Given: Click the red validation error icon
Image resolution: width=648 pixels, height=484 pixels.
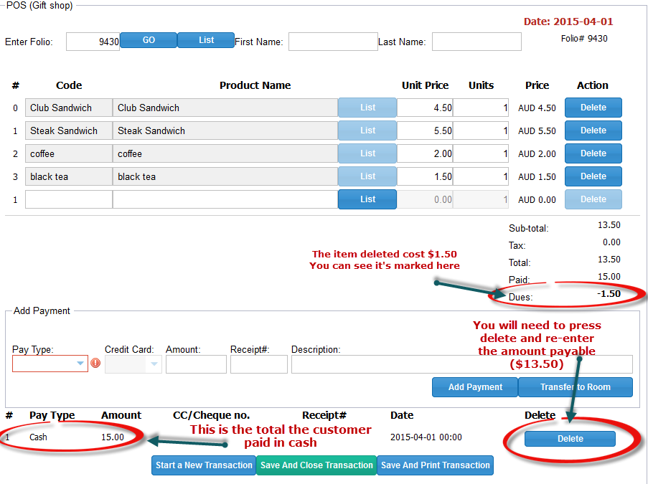Looking at the screenshot, I should [95, 364].
